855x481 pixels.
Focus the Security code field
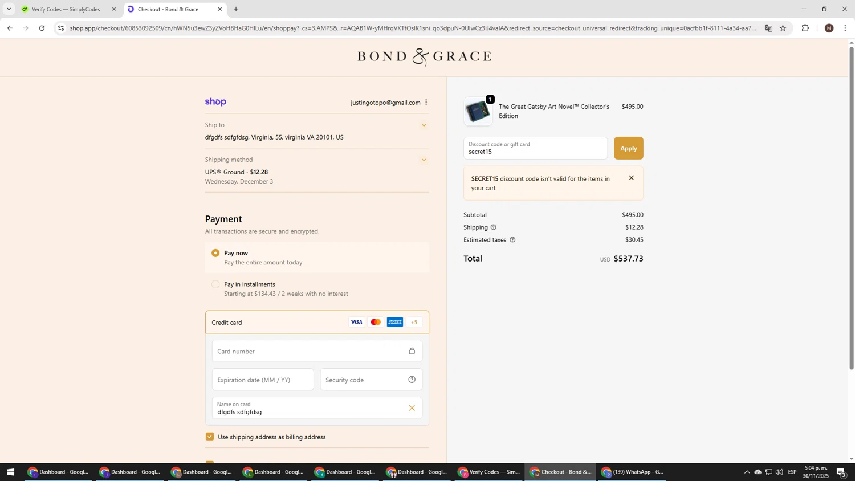pyautogui.click(x=371, y=380)
